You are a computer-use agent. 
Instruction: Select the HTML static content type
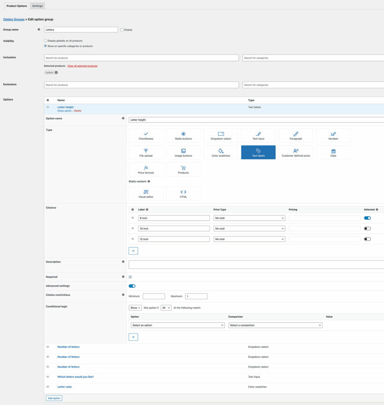click(x=183, y=193)
